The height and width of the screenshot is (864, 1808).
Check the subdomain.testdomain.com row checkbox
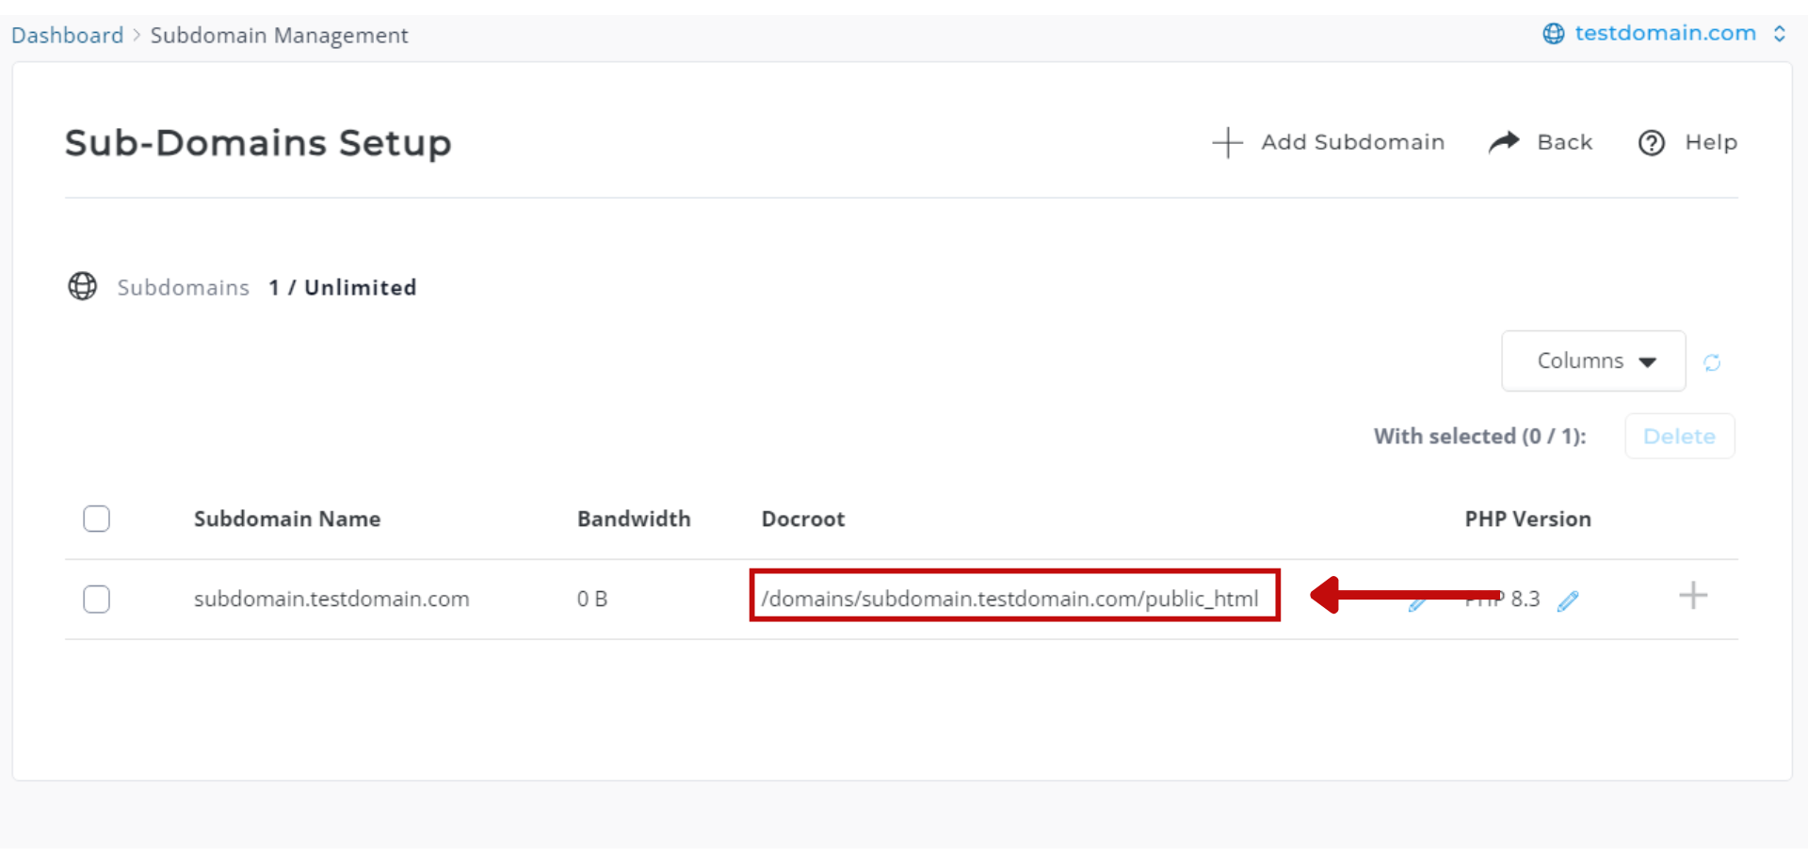(96, 600)
